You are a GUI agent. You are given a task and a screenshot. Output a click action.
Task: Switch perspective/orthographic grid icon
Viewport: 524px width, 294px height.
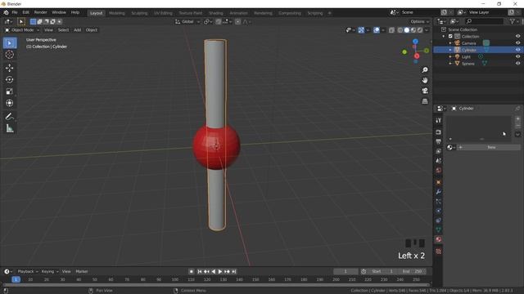point(425,101)
